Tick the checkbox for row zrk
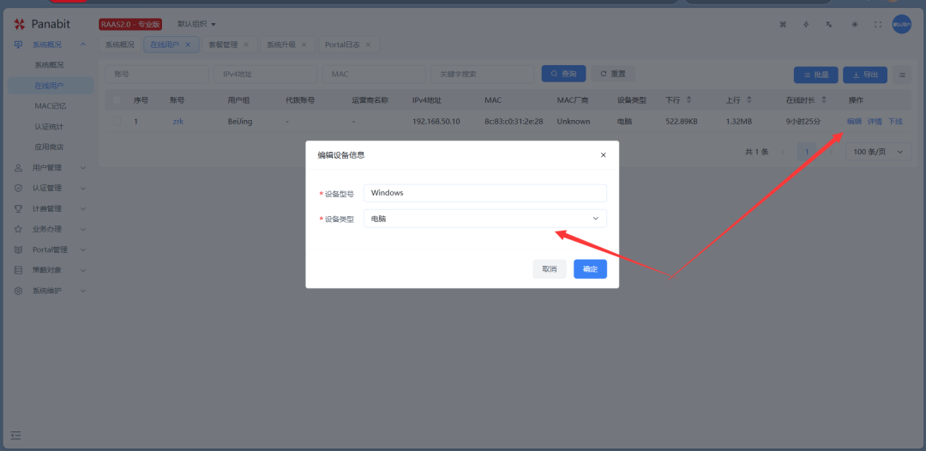The height and width of the screenshot is (451, 926). [117, 121]
